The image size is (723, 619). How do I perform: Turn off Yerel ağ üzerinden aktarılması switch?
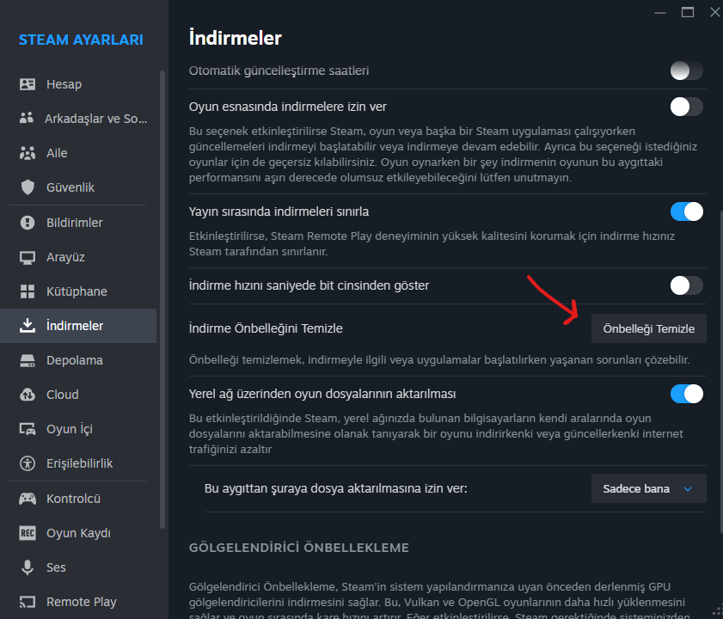click(x=687, y=394)
